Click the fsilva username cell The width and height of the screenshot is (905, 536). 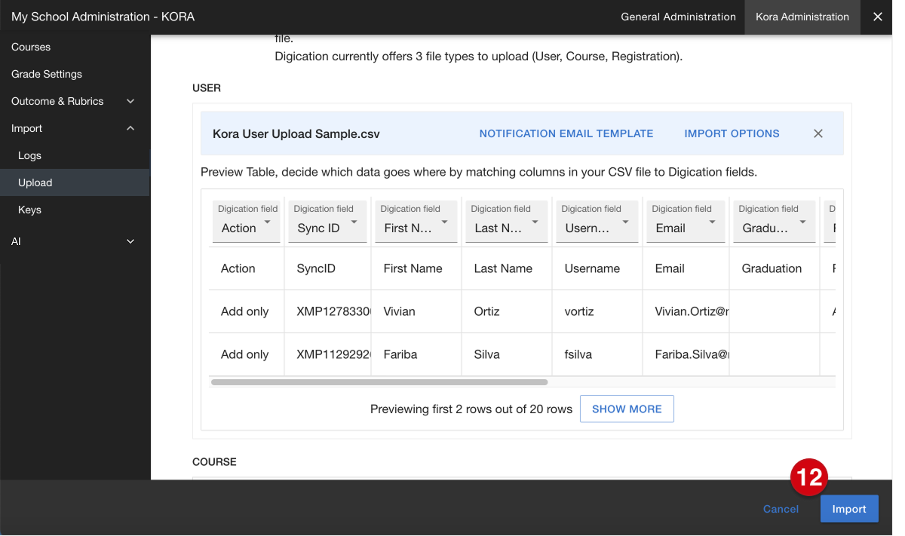597,354
